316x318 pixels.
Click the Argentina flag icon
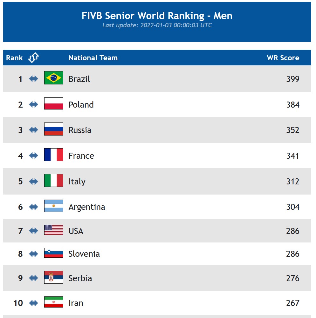click(x=53, y=206)
